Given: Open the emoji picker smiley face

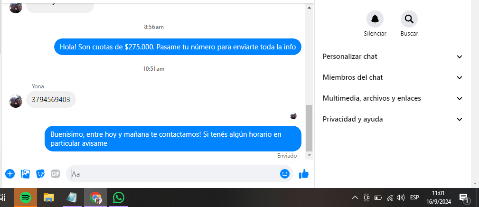Looking at the screenshot, I should (x=285, y=174).
